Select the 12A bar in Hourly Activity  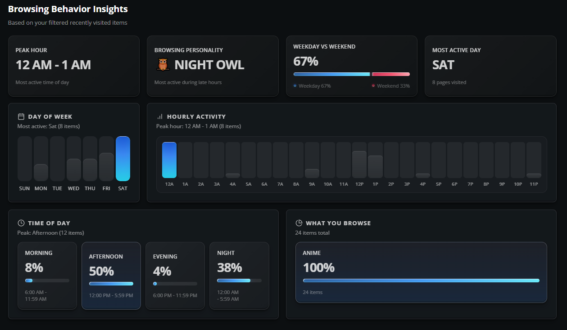pyautogui.click(x=169, y=160)
